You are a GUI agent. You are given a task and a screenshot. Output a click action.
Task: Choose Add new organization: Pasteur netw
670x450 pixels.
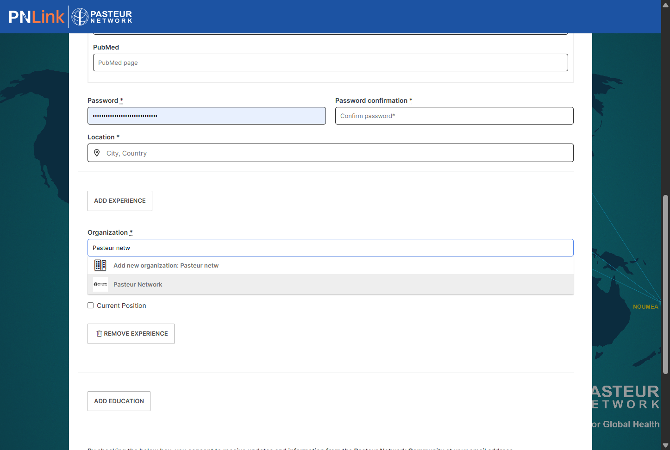pyautogui.click(x=331, y=265)
